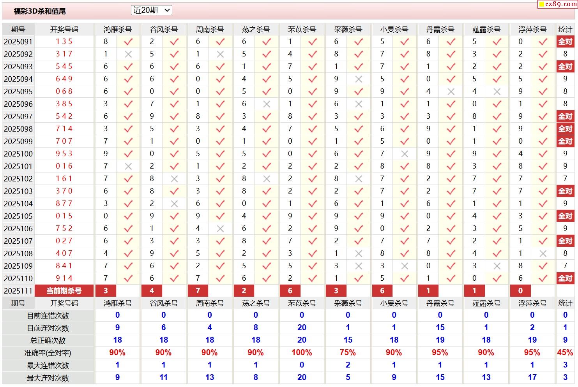Click gray X in 荡之杀号 for issue 2025096
Screen dimensions: 578x387
pyautogui.click(x=267, y=104)
